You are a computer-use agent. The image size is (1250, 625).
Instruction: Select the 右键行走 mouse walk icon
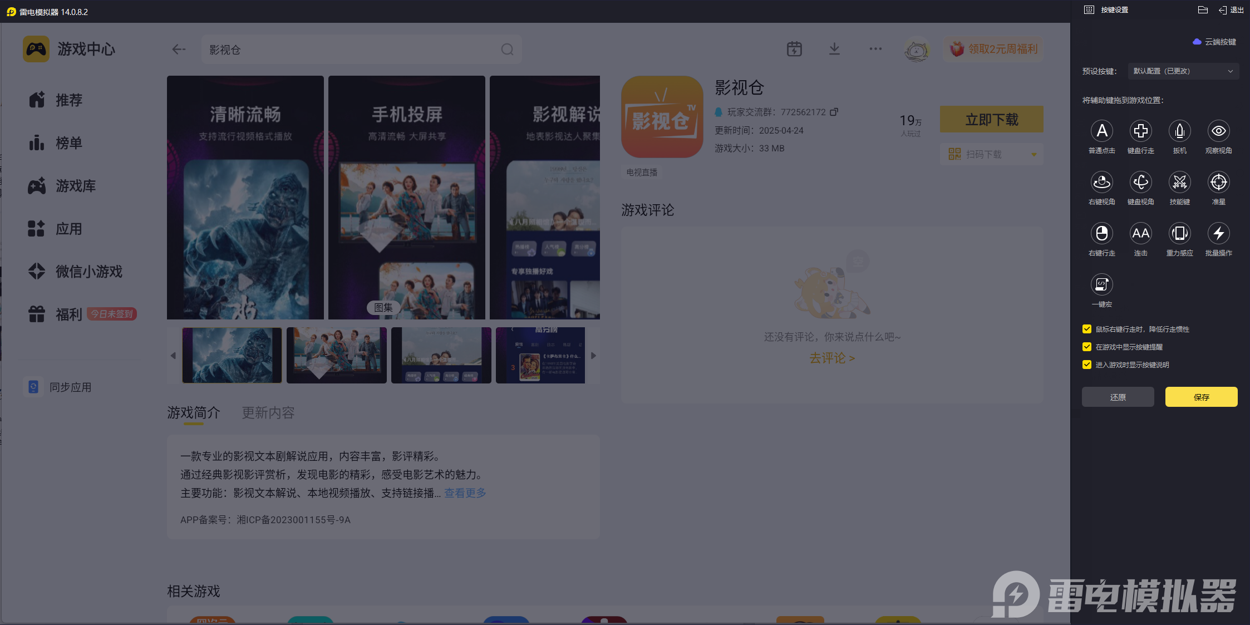coord(1101,234)
